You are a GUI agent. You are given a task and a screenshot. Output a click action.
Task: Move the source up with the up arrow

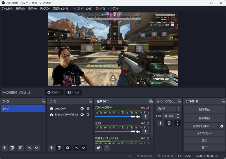click(x=76, y=148)
